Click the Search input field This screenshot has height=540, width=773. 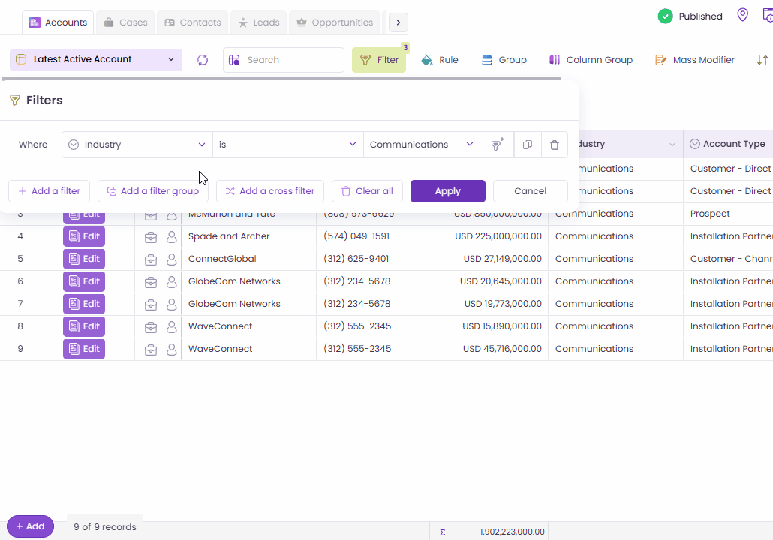click(291, 60)
